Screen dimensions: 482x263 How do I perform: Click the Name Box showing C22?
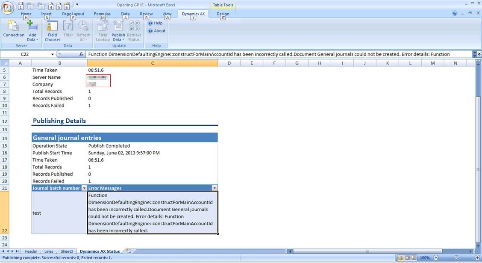[25, 54]
